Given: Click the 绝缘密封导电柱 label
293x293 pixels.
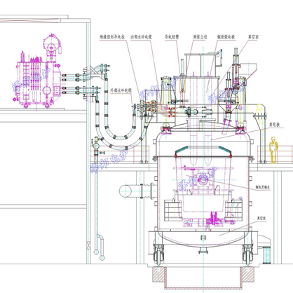Looking at the screenshot, I should [112, 37].
